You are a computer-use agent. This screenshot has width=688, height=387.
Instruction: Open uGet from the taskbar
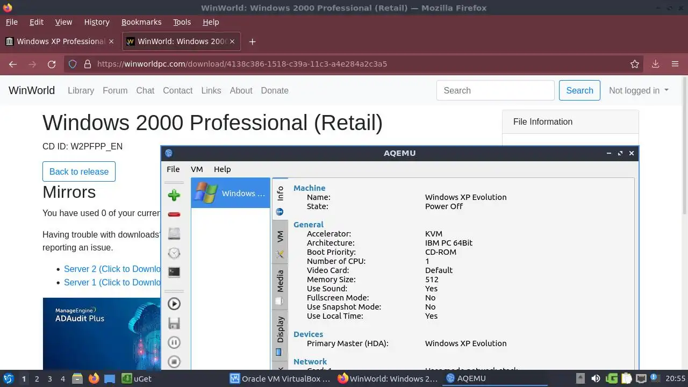pyautogui.click(x=137, y=378)
